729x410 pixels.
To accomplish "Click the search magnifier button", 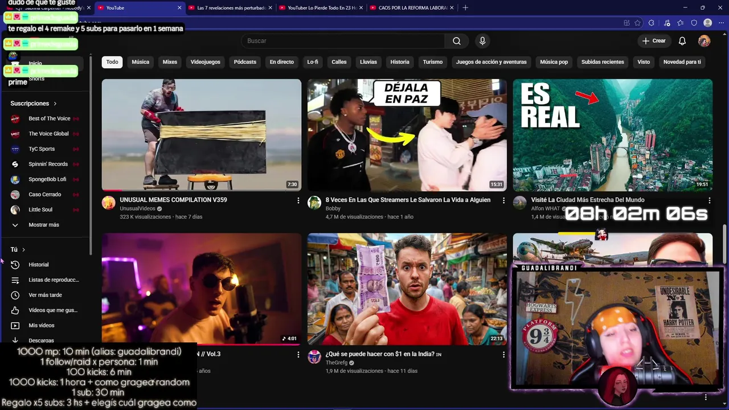I will click(x=457, y=41).
